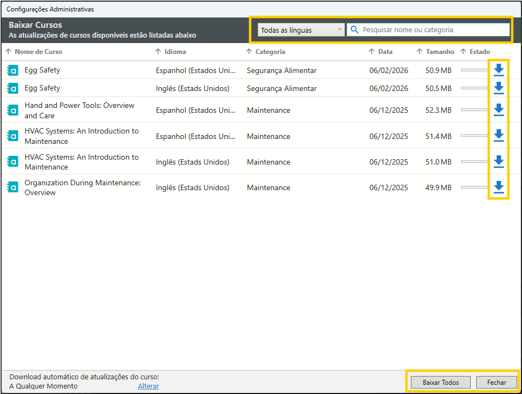Click course icon beside Hand and Power Tools
The width and height of the screenshot is (522, 394).
pyautogui.click(x=13, y=110)
